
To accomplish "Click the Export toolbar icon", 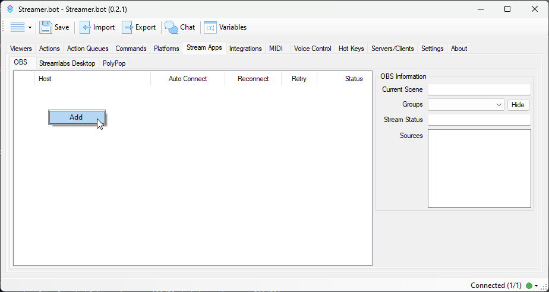I will pos(128,27).
